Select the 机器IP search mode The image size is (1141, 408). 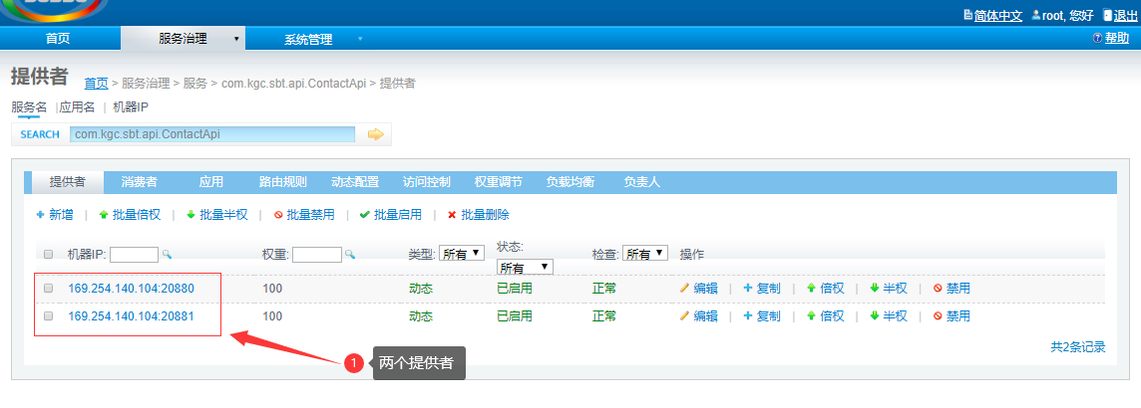click(x=131, y=106)
